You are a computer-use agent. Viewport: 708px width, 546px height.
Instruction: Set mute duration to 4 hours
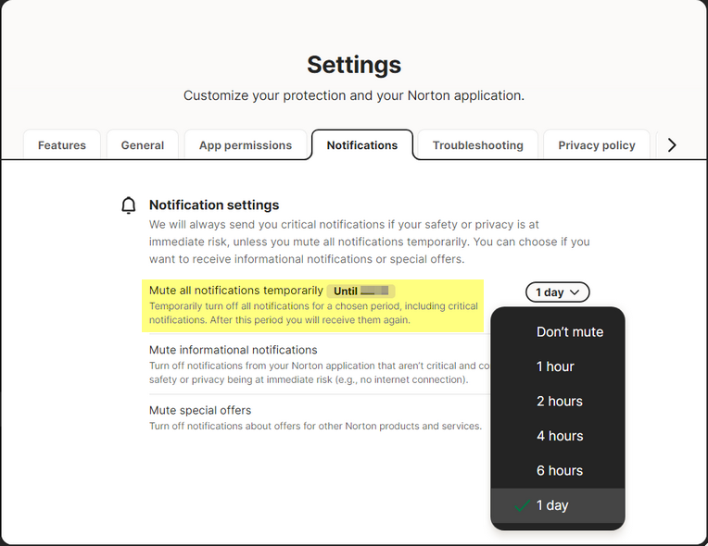point(559,436)
